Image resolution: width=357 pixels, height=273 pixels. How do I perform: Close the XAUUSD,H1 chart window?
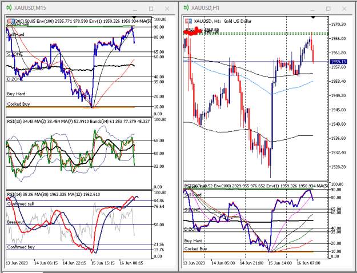click(344, 9)
